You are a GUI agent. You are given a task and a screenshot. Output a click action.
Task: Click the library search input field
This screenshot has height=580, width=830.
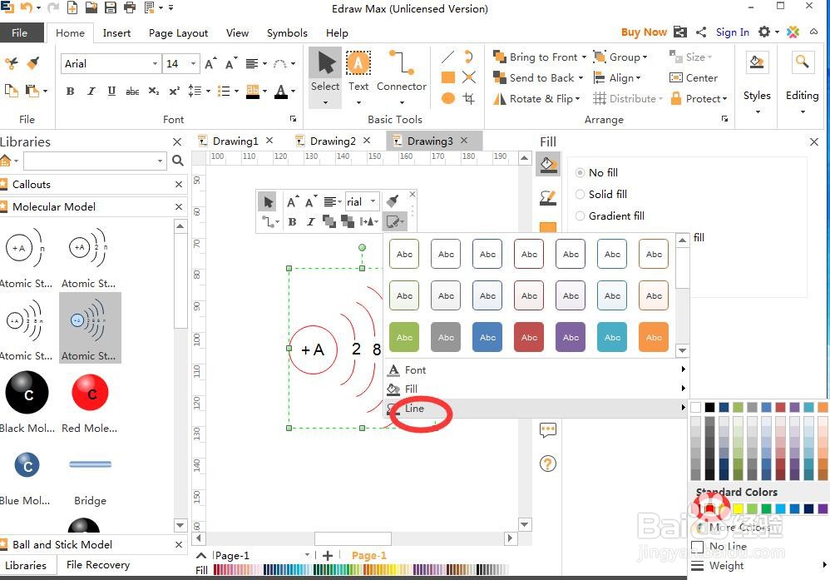point(94,161)
